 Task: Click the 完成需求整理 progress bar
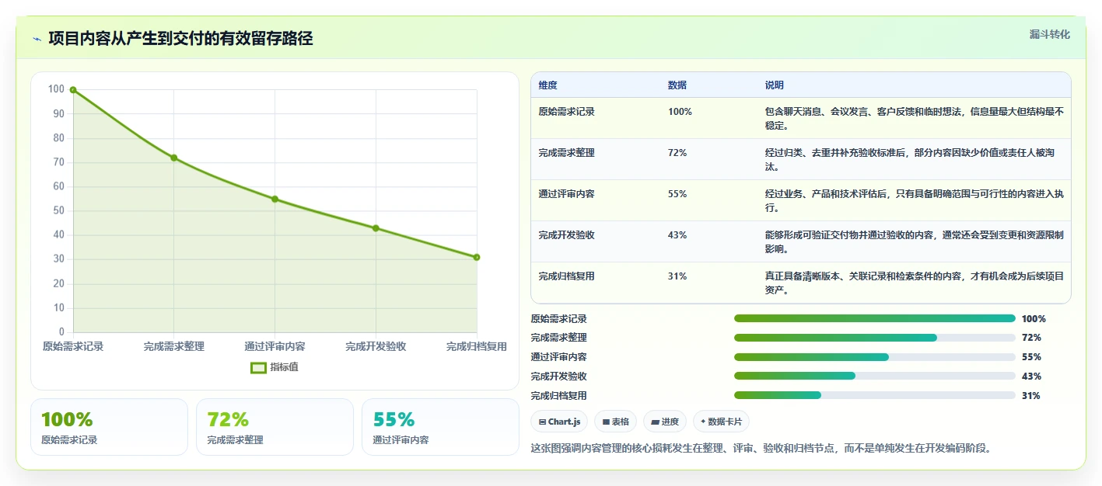(875, 338)
